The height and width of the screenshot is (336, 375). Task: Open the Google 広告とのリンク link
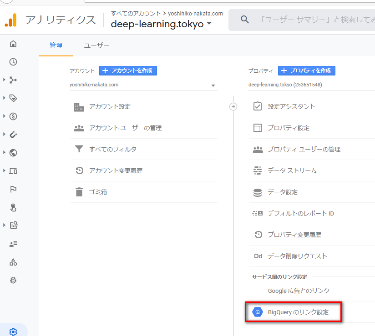pos(299,291)
